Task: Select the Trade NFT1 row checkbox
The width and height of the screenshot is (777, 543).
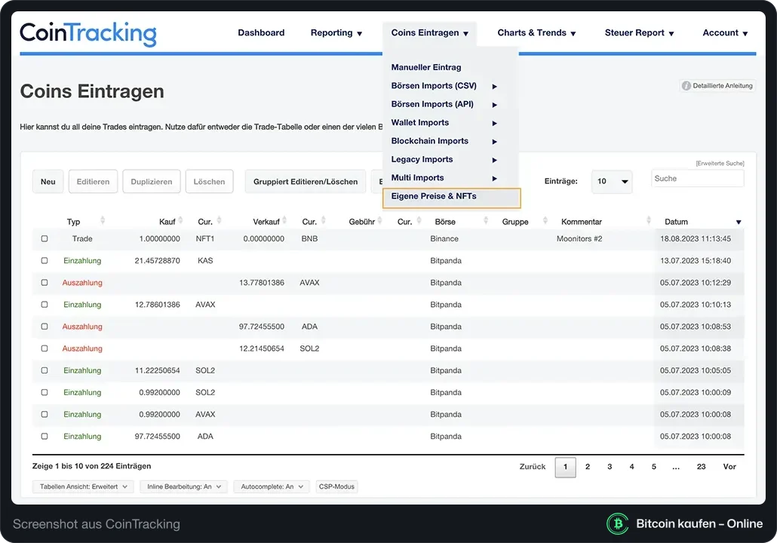Action: 45,239
